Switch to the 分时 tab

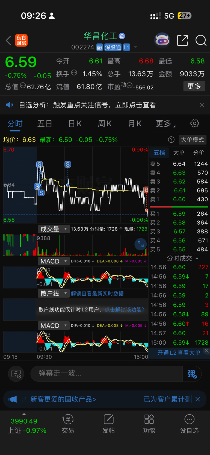pos(15,124)
